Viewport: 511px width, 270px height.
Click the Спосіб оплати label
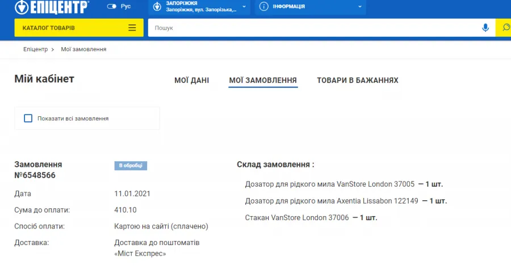tap(39, 226)
